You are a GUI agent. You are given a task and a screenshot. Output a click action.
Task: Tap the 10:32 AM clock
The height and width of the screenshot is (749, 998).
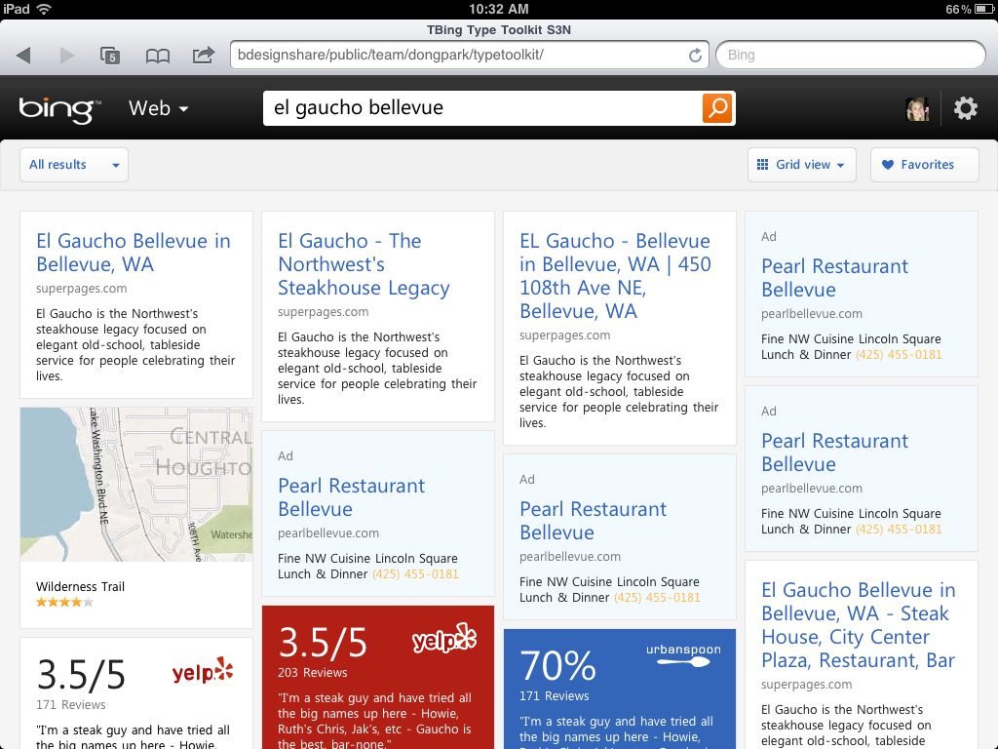coord(498,9)
